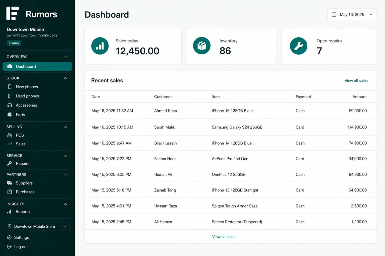Click the Date column header
The image size is (385, 256).
95,97
